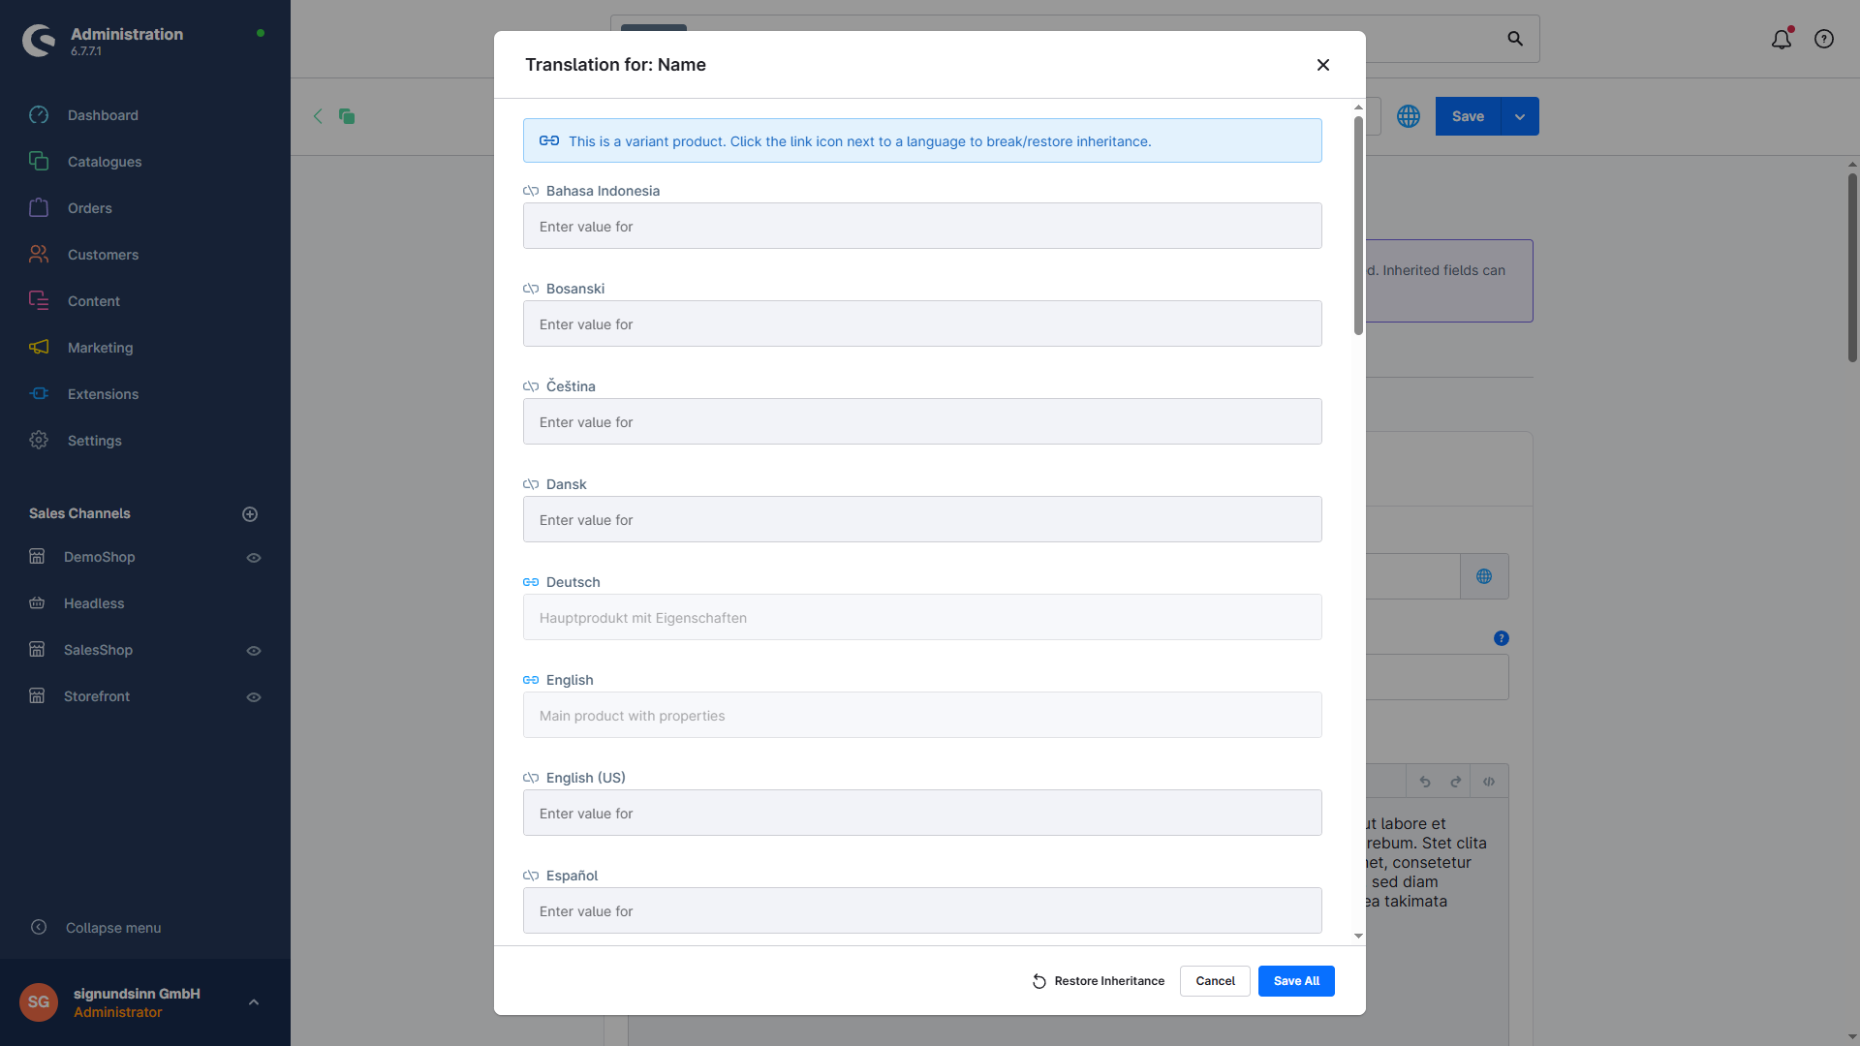Toggle inheritance link icon for Deutsch
Image resolution: width=1860 pixels, height=1046 pixels.
tap(531, 582)
